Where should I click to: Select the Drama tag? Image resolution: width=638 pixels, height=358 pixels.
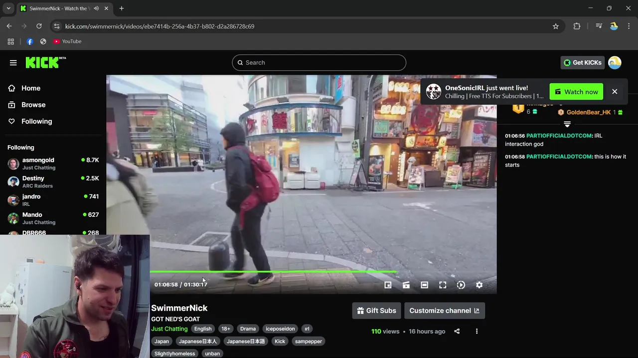click(x=248, y=329)
